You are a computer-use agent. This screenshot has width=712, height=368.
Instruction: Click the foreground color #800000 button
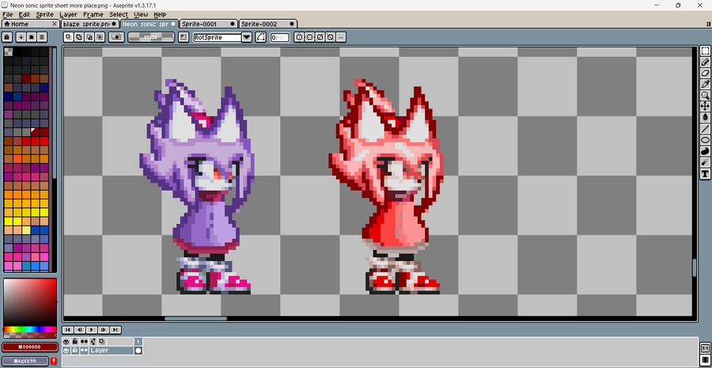click(x=30, y=347)
